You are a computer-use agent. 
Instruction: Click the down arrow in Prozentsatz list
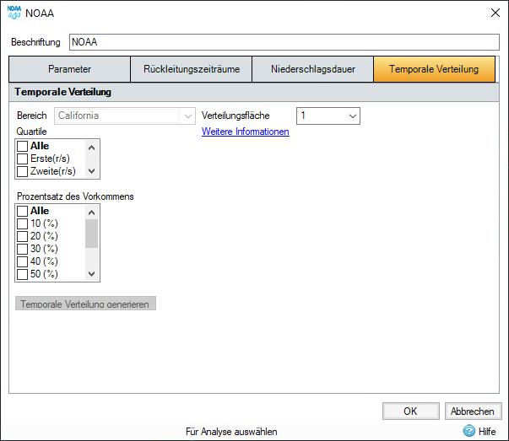pyautogui.click(x=91, y=274)
